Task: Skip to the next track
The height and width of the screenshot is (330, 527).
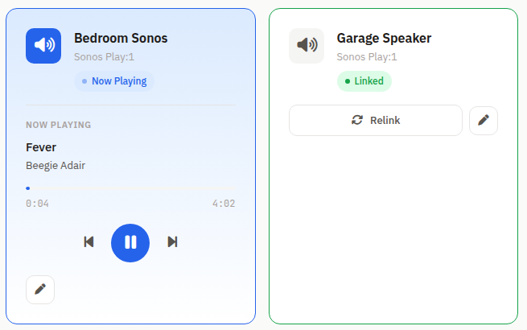Action: (x=172, y=241)
